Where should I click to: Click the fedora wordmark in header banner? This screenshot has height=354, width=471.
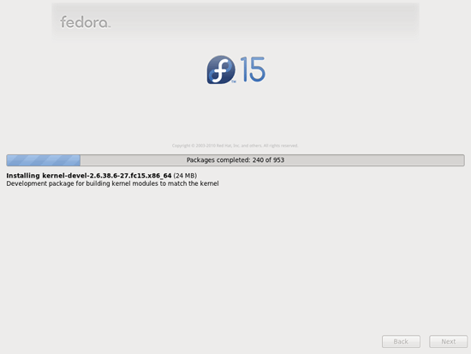pos(85,22)
